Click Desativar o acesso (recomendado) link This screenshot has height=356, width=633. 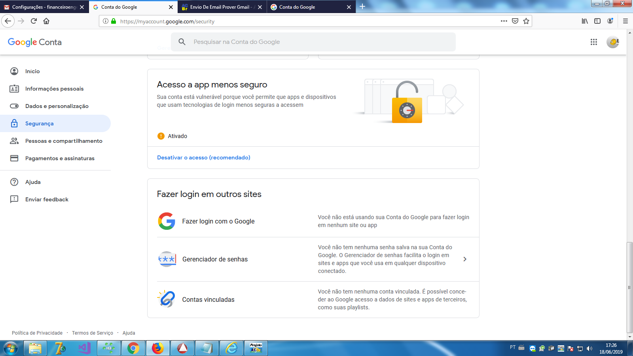(203, 157)
